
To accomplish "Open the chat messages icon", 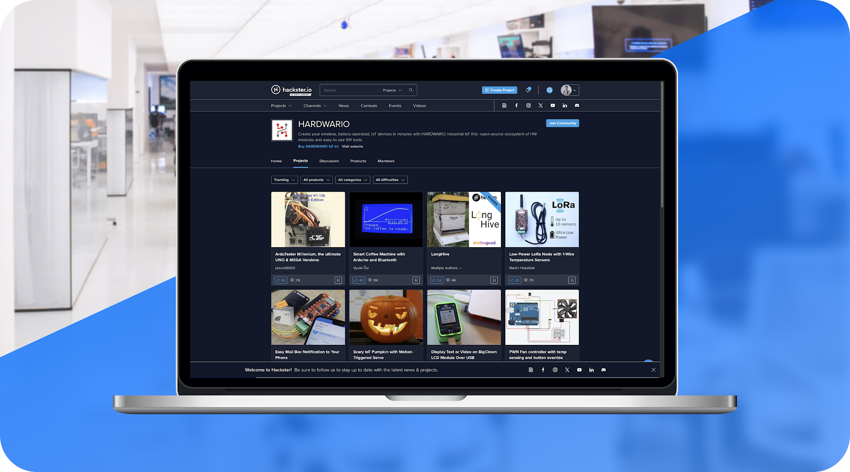I will [550, 90].
